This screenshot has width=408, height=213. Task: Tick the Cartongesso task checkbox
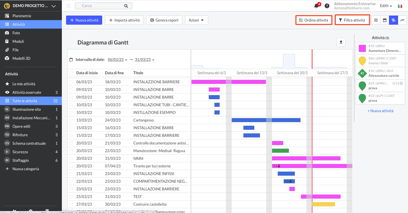pos(71,120)
